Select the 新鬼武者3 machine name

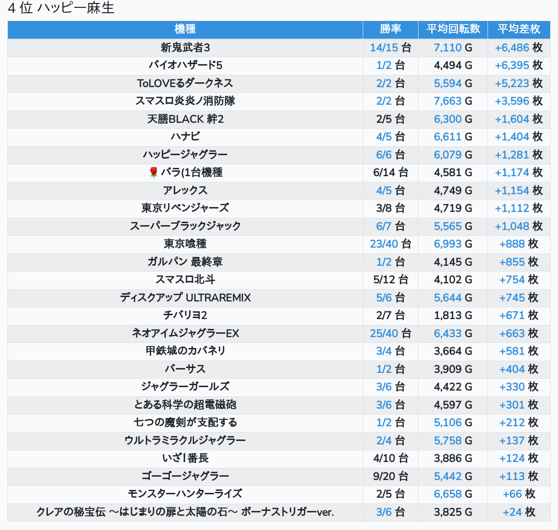tap(185, 47)
